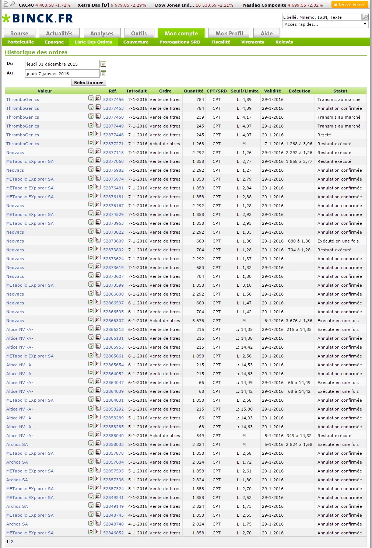Click the search magnifier beside the Libellé field
This screenshot has width=372, height=548.
point(365,17)
